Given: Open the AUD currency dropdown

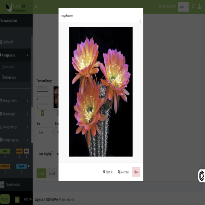Looking at the screenshot, I should coord(183,7).
